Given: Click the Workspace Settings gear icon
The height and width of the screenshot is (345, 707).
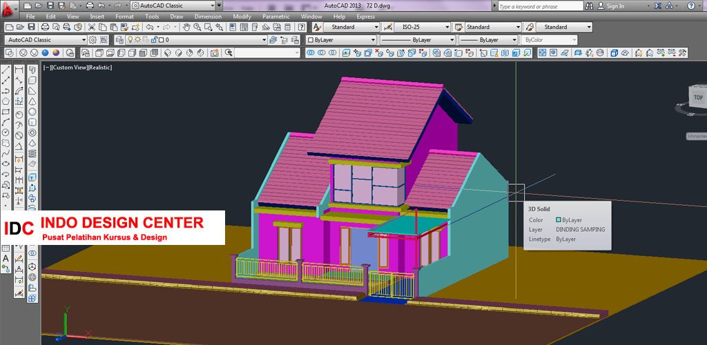Looking at the screenshot, I should (x=93, y=39).
